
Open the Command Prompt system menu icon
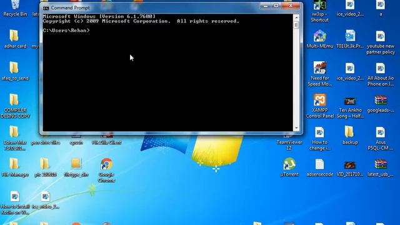click(x=46, y=8)
